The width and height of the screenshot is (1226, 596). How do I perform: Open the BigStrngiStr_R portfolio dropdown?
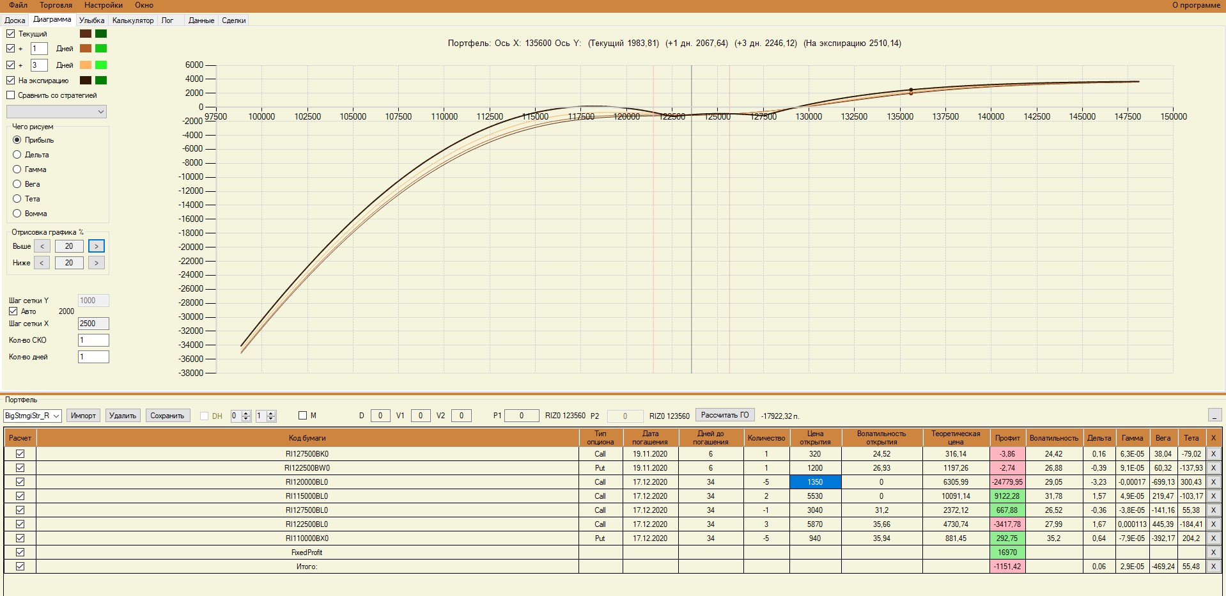[33, 416]
